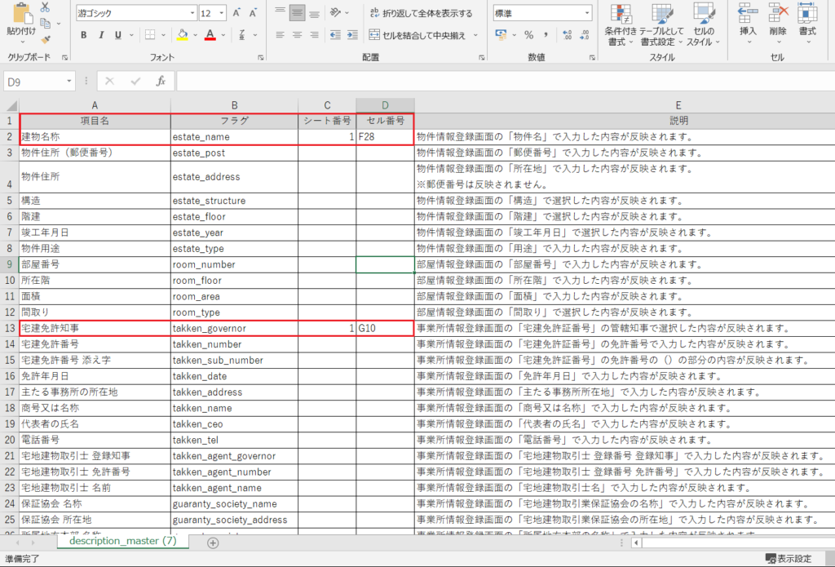Viewport: 835px width, 567px height.
Task: Increase decimal places
Action: coord(568,35)
